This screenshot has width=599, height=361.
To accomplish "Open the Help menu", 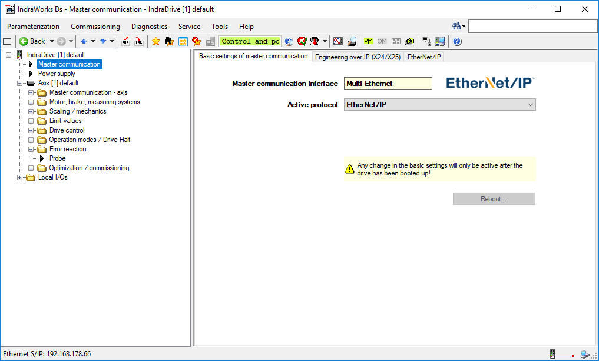I will (246, 27).
